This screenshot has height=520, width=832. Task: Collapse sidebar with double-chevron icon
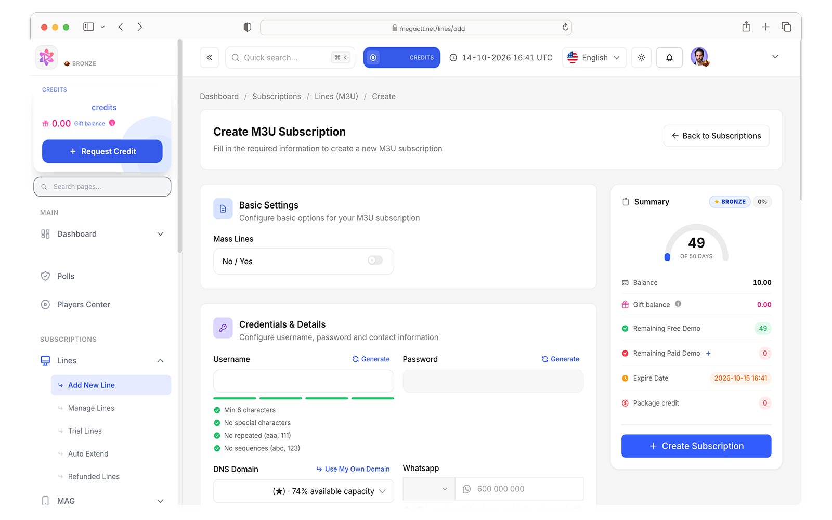pyautogui.click(x=210, y=58)
